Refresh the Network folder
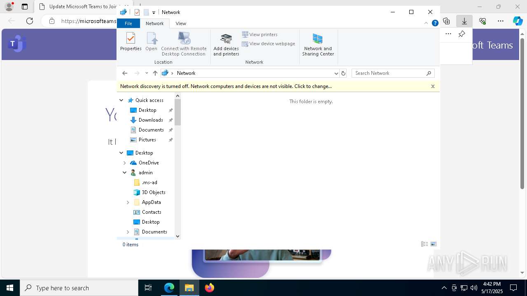 click(x=343, y=73)
